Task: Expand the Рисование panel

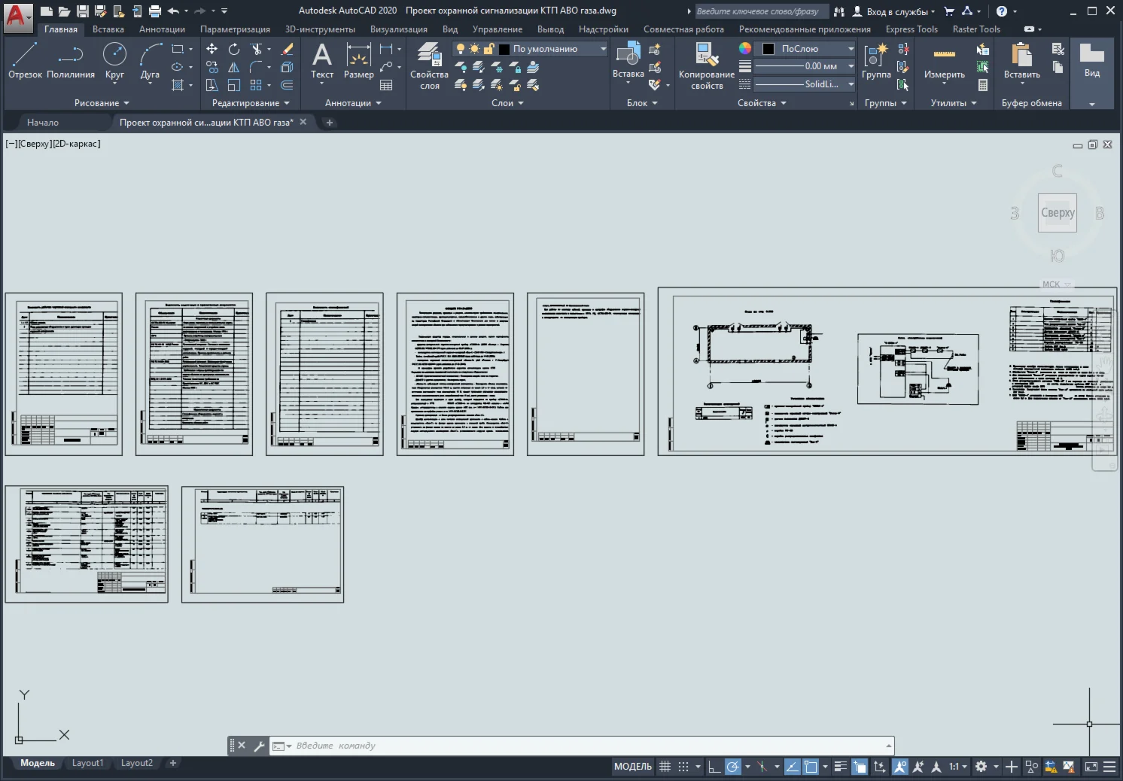Action: (102, 103)
